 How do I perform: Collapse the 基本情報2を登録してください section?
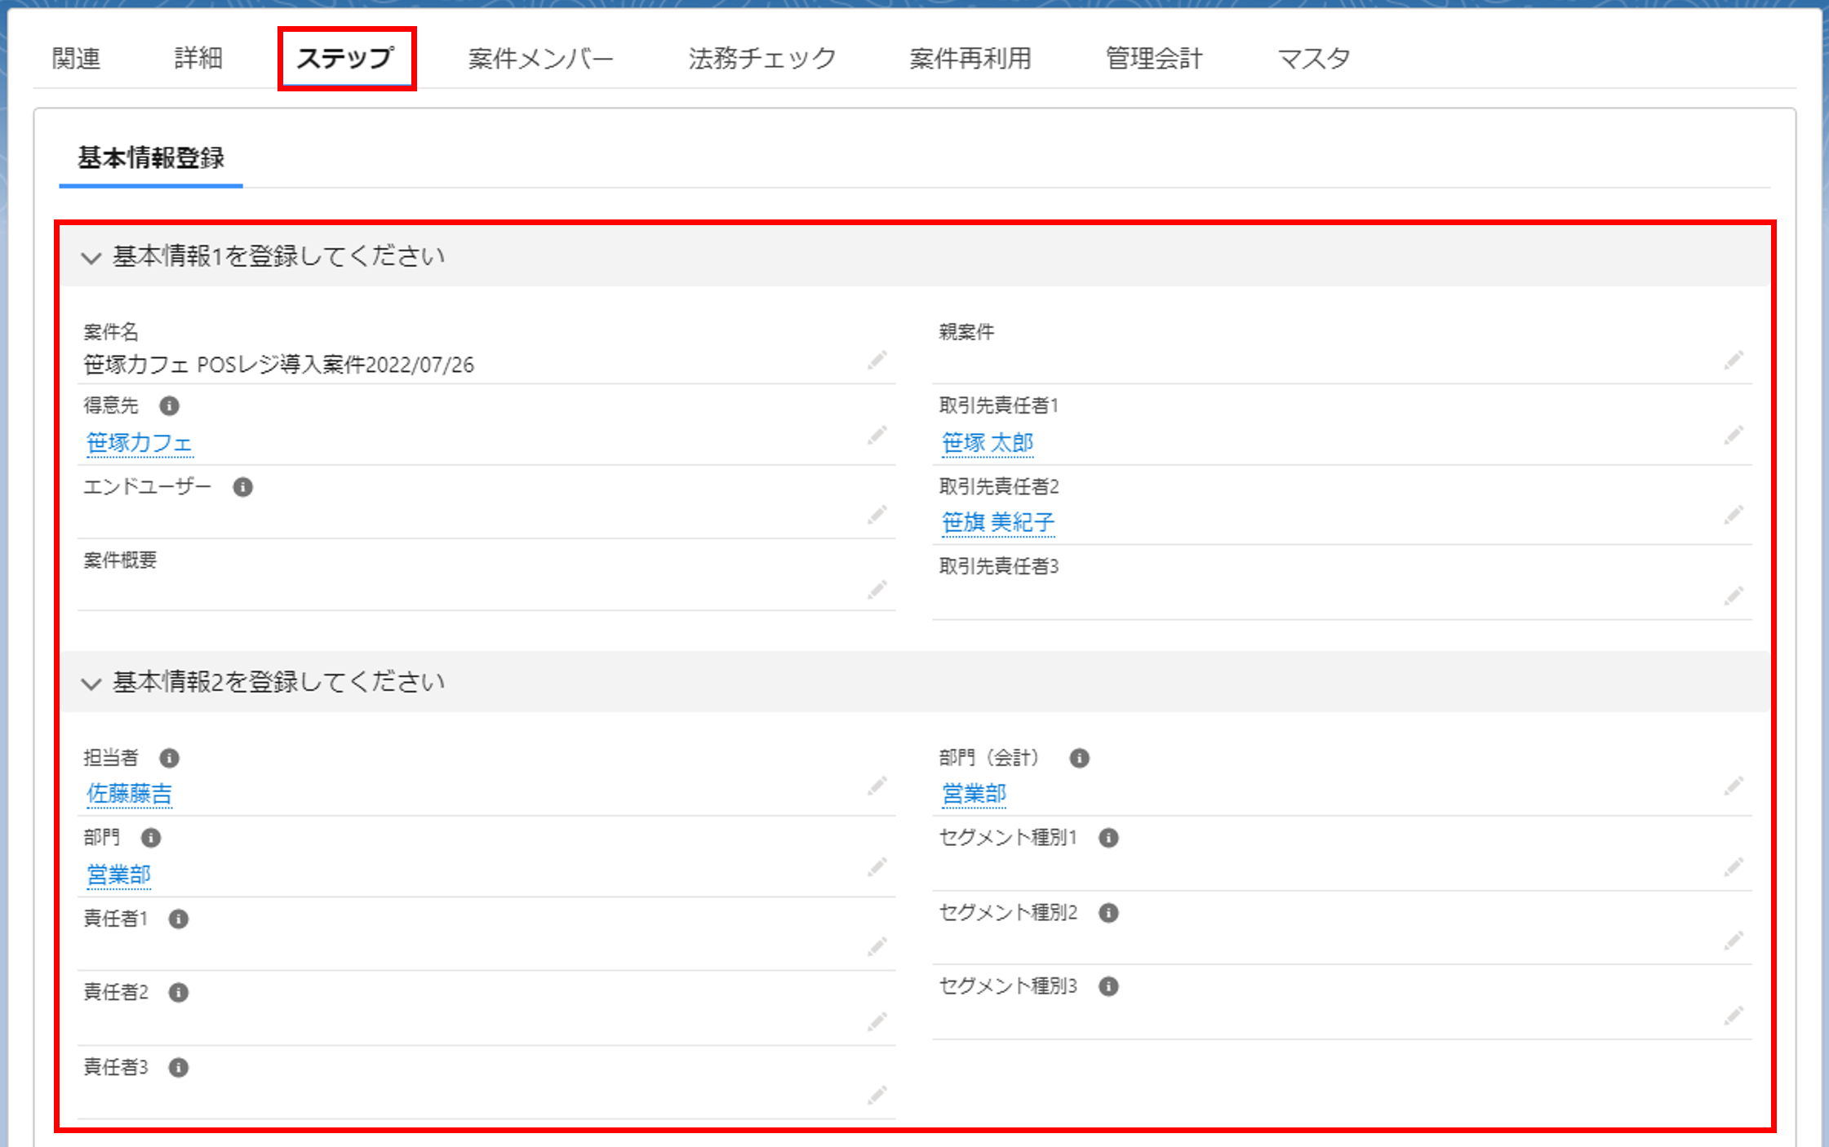(91, 684)
